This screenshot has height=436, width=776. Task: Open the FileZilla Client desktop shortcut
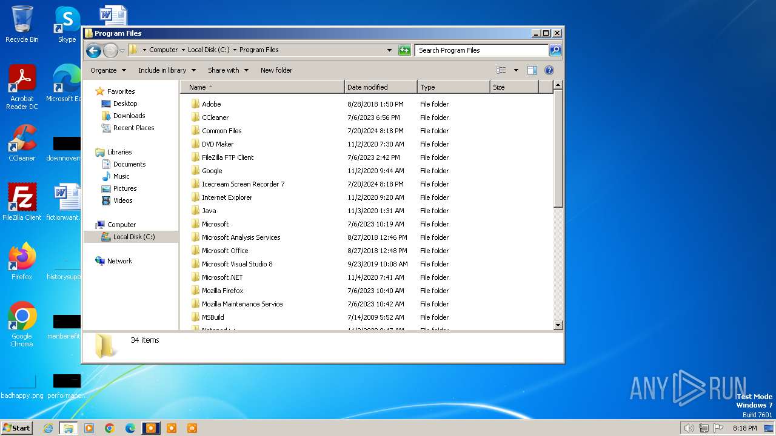[22, 202]
